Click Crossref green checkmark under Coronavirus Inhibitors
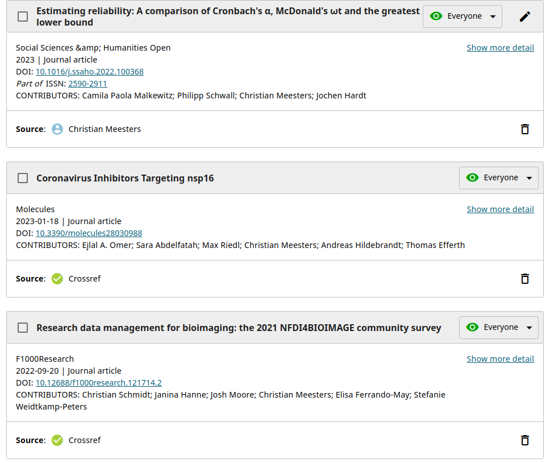Viewport: 550px width, 463px height. tap(57, 279)
